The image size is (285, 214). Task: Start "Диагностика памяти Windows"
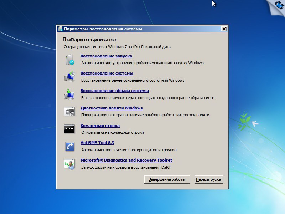(x=112, y=108)
